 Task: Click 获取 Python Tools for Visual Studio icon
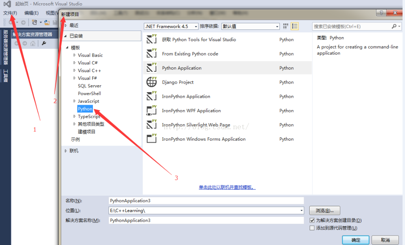tap(152, 39)
